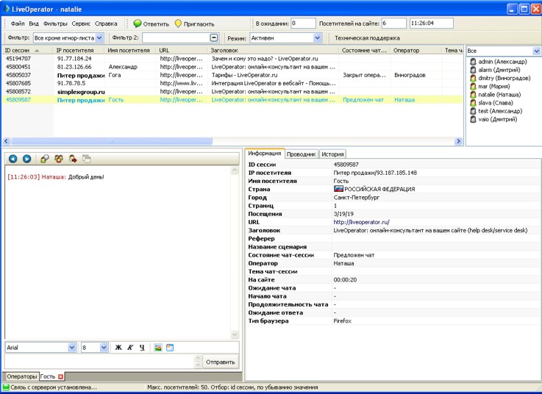Click the group of operators chat icon
Screen dimensions: 542x394
[59, 159]
